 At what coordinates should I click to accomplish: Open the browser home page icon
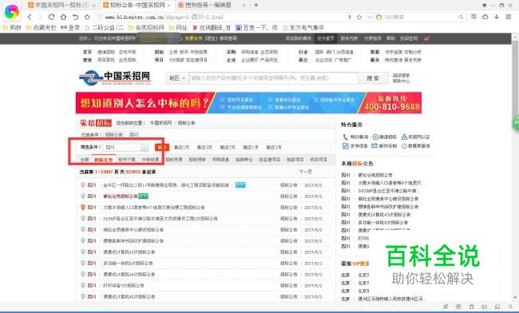(63, 17)
